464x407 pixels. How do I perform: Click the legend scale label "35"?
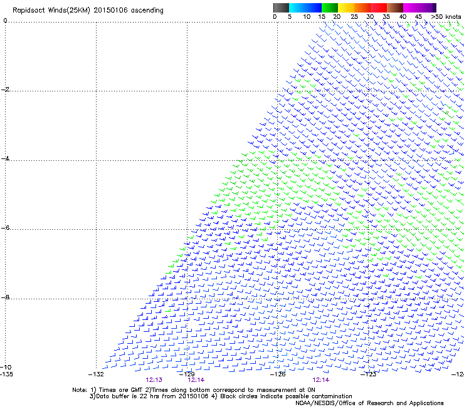pyautogui.click(x=386, y=17)
